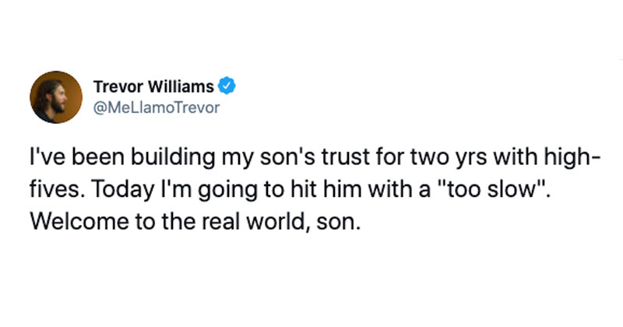The image size is (623, 327).
Task: Click the first line of the tweet text
Action: [315, 157]
